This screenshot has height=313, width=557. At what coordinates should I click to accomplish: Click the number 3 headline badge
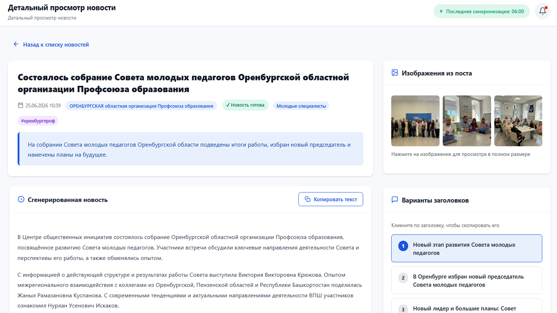(403, 309)
